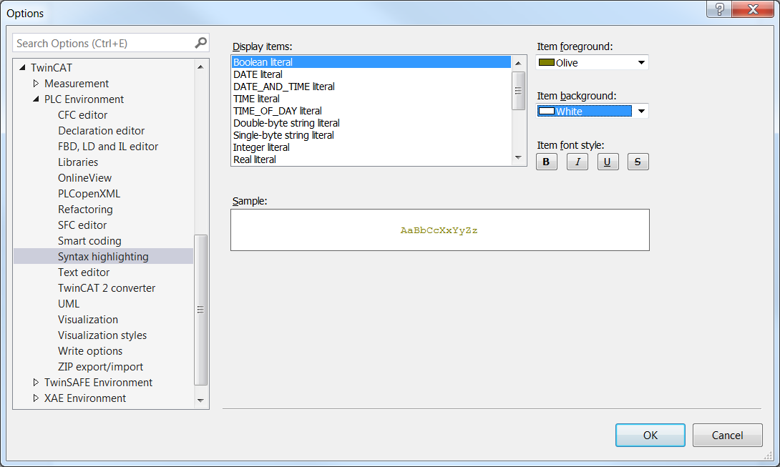This screenshot has height=467, width=780.
Task: Select Real literal display item
Action: tap(371, 159)
